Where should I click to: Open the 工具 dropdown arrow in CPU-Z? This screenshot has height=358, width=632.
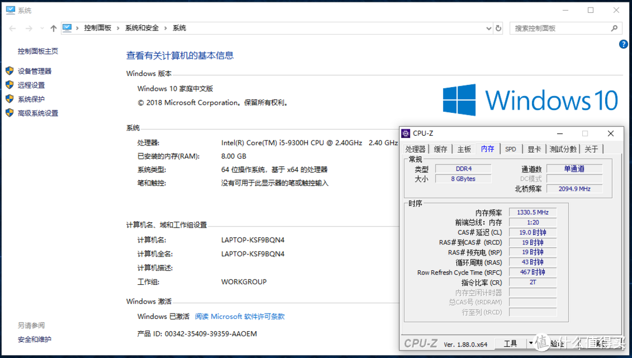531,343
